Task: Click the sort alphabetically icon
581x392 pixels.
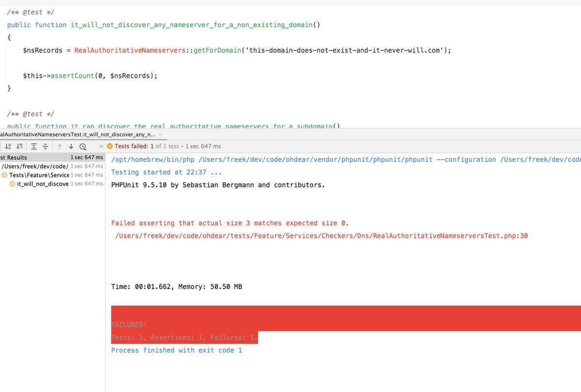Action: (8, 146)
